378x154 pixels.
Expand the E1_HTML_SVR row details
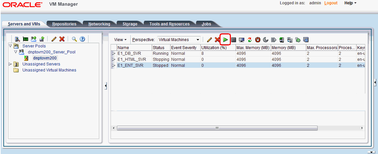tap(114, 59)
